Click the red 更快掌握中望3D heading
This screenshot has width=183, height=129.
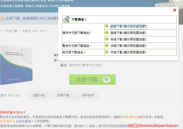12,113
